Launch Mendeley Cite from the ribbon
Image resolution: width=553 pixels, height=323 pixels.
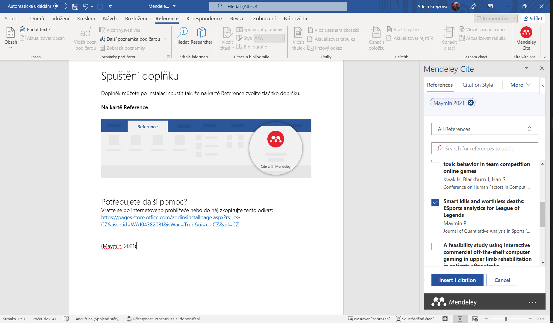click(x=526, y=38)
